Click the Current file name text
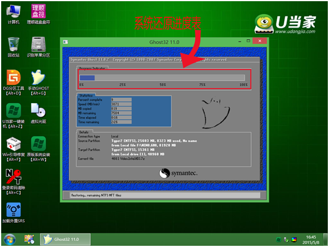 point(128,159)
